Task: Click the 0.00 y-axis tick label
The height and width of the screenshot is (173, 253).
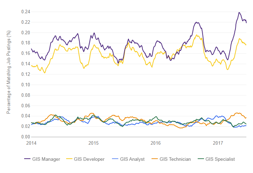Action: coord(25,137)
